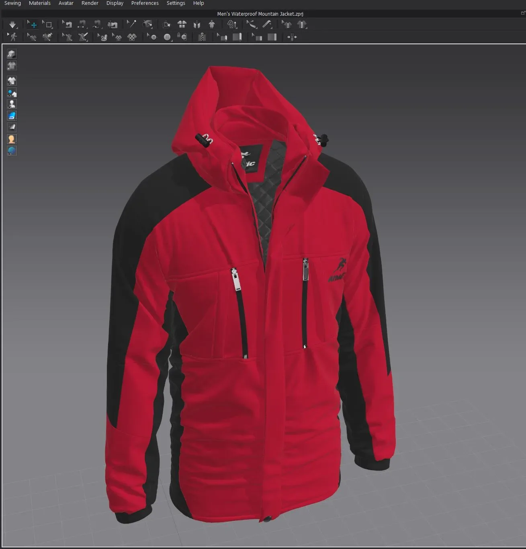This screenshot has height=549, width=526.
Task: Pick the Segment Sewing tool
Action: [82, 25]
